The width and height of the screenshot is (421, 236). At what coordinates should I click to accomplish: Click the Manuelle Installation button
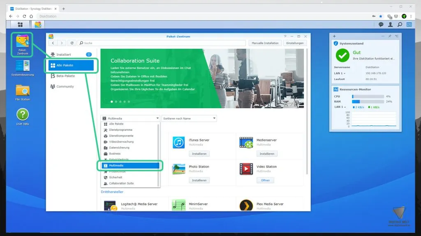pyautogui.click(x=265, y=43)
